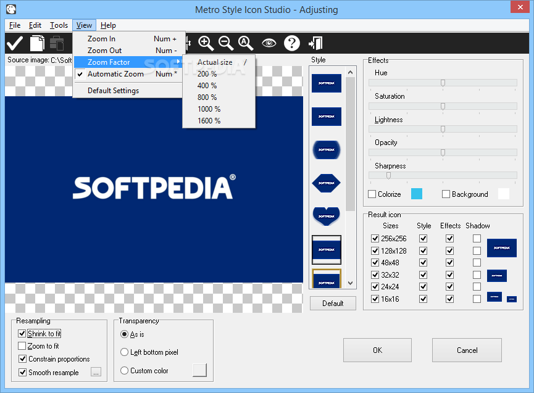
Task: Click the custom transparency color box
Action: [199, 370]
